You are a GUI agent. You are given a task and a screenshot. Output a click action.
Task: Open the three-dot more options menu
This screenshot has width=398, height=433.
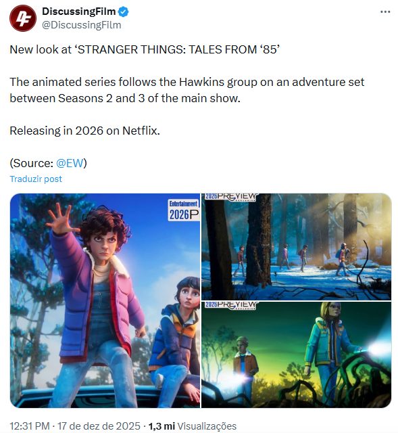[x=385, y=12]
